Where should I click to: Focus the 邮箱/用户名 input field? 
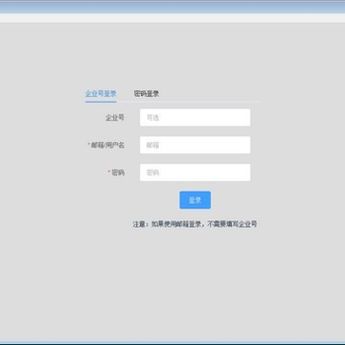[x=195, y=145]
